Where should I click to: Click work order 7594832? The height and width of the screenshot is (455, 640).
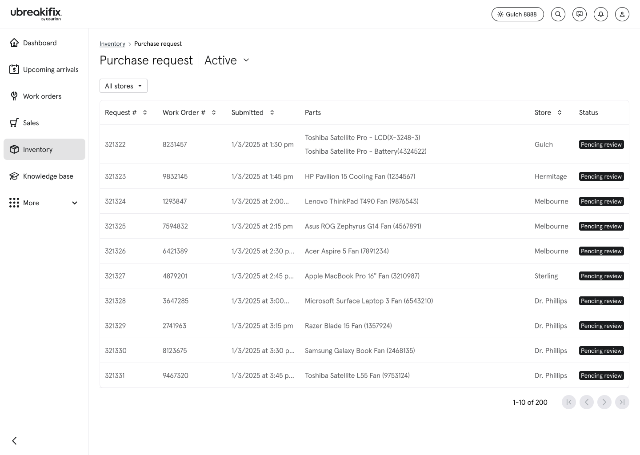175,226
